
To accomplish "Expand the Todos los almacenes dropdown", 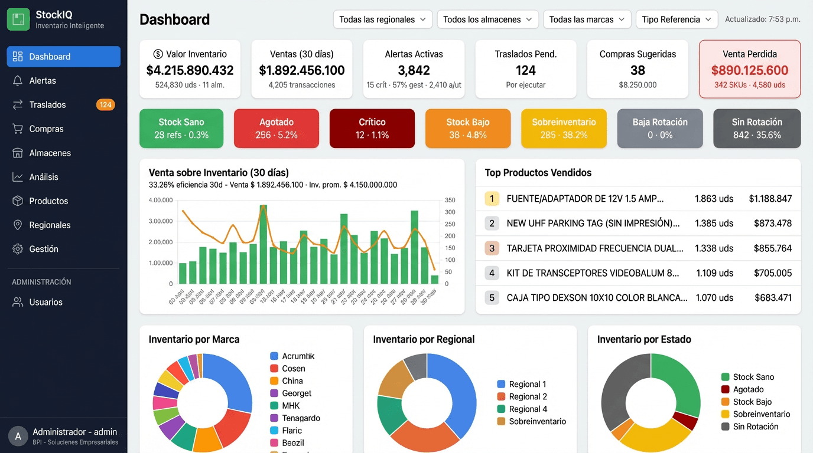I will pyautogui.click(x=487, y=19).
